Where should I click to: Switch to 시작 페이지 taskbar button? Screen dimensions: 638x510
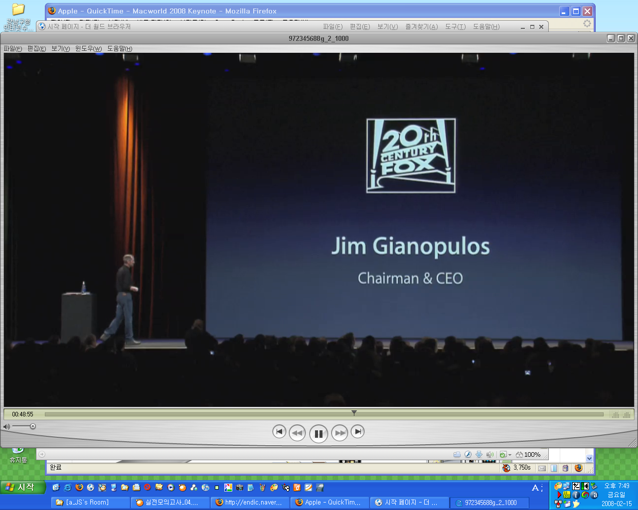tap(409, 503)
